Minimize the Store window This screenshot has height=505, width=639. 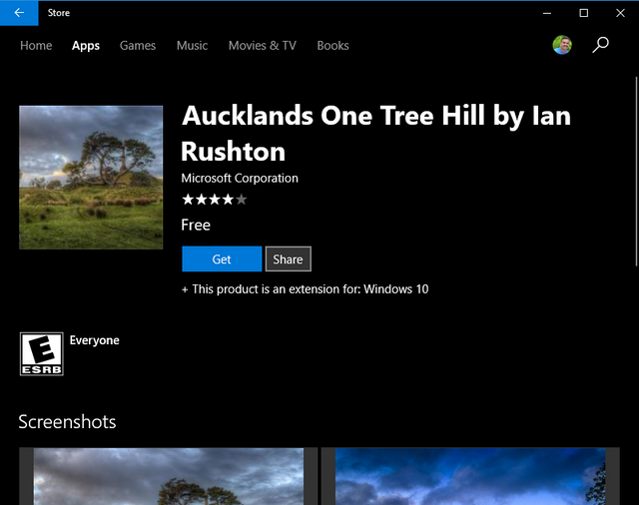(547, 13)
